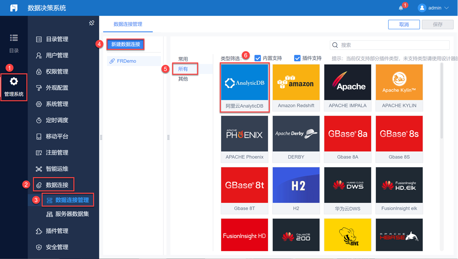Toggle 内置支持 checkbox
458x259 pixels.
(x=258, y=58)
